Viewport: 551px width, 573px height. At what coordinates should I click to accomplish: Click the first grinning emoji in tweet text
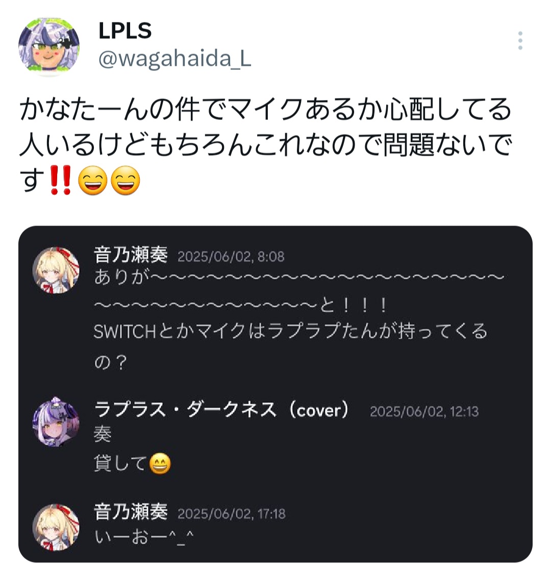pyautogui.click(x=93, y=180)
